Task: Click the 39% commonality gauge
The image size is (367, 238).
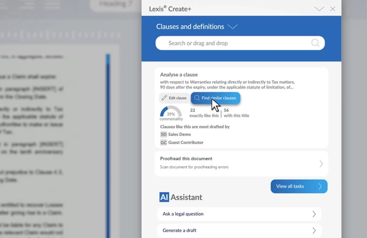Action: pyautogui.click(x=171, y=113)
